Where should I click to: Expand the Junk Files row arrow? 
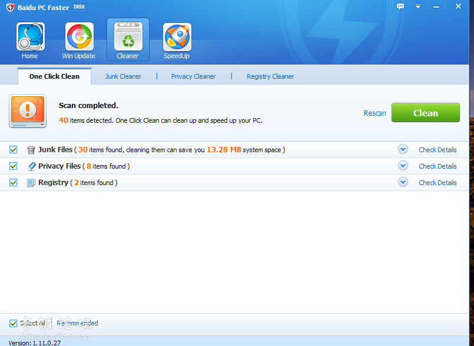pyautogui.click(x=403, y=149)
